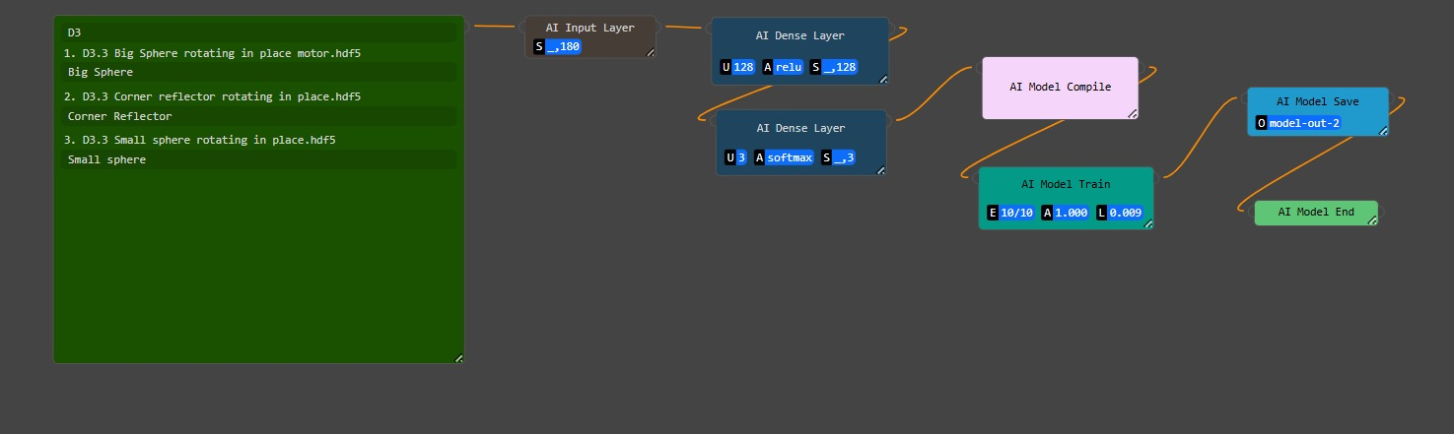Click the AI Model End node title
The width and height of the screenshot is (1454, 434).
coord(1315,212)
